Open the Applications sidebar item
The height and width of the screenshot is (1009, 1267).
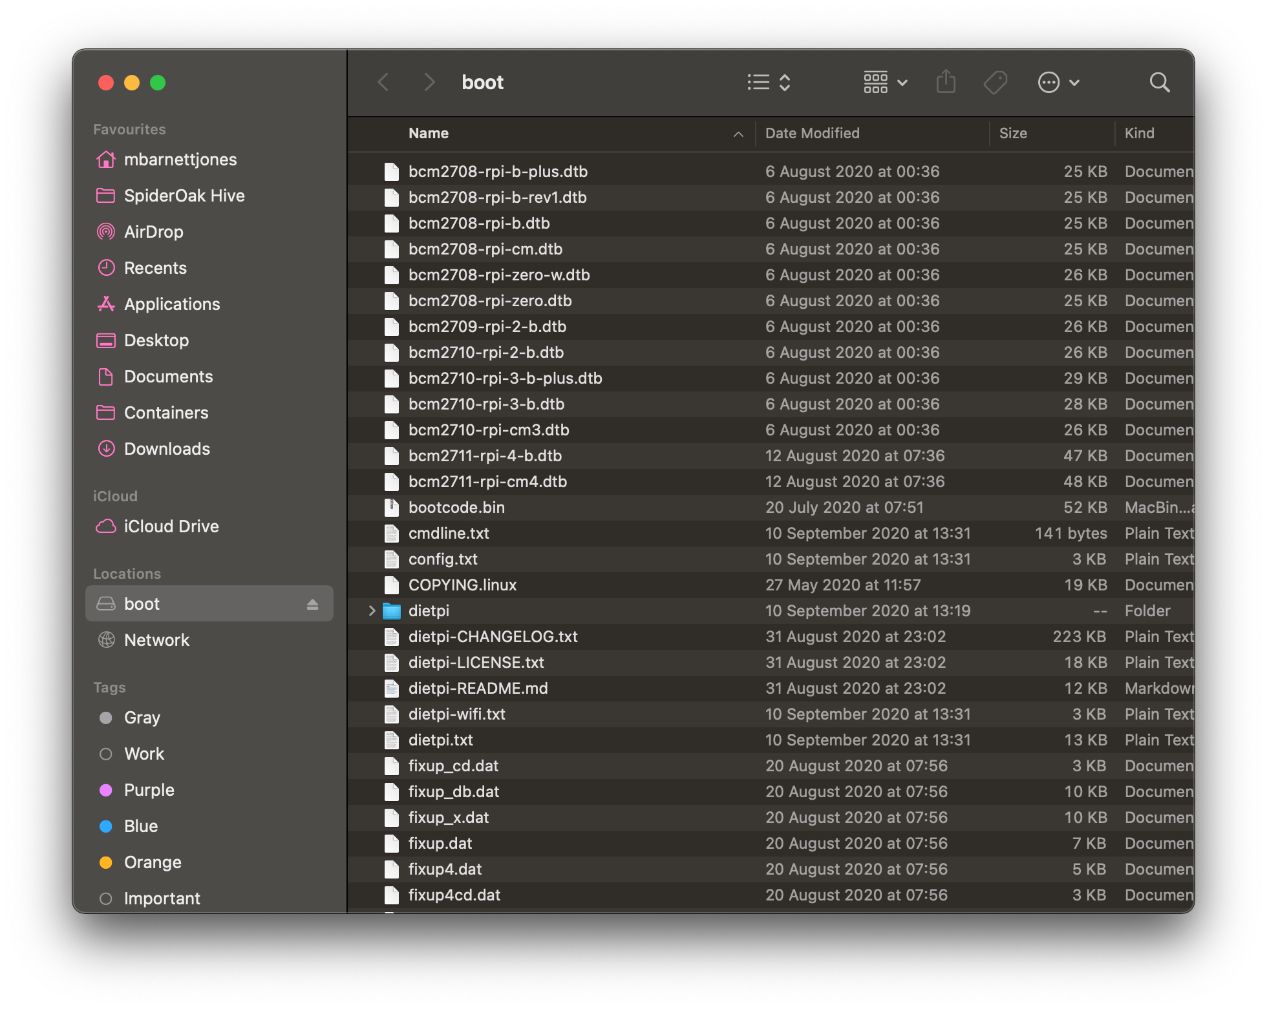click(x=171, y=304)
